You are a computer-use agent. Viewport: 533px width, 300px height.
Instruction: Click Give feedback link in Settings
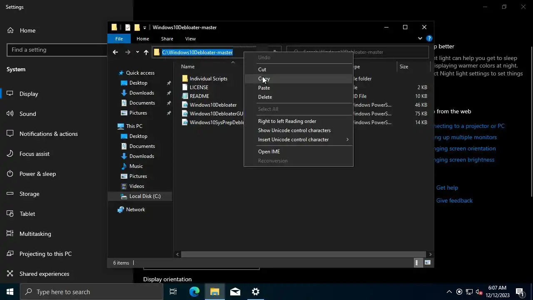[454, 201]
